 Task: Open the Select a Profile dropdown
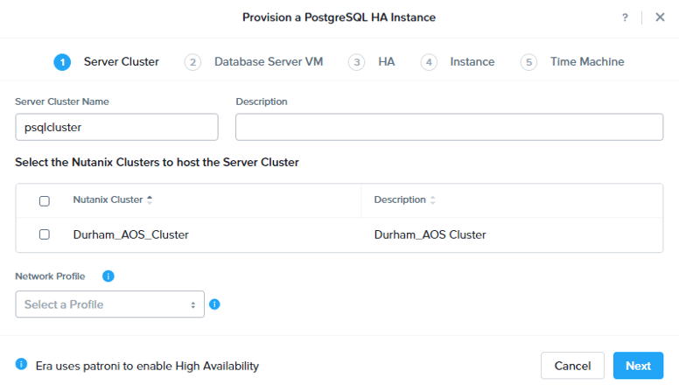click(110, 304)
